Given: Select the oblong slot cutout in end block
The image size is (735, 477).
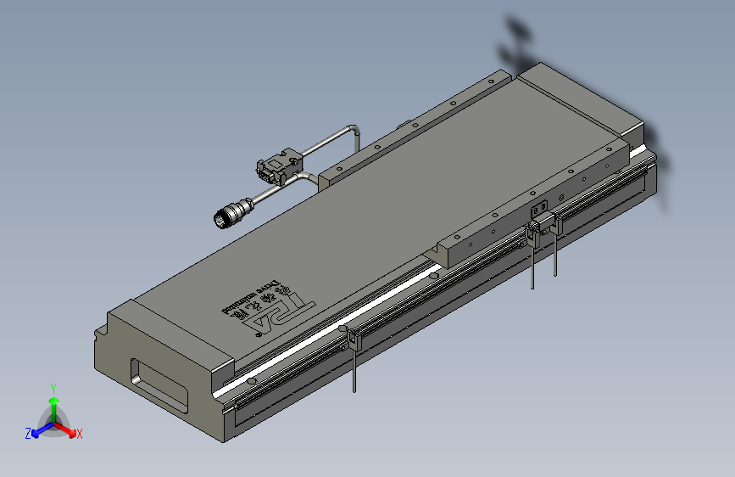Looking at the screenshot, I should (159, 386).
